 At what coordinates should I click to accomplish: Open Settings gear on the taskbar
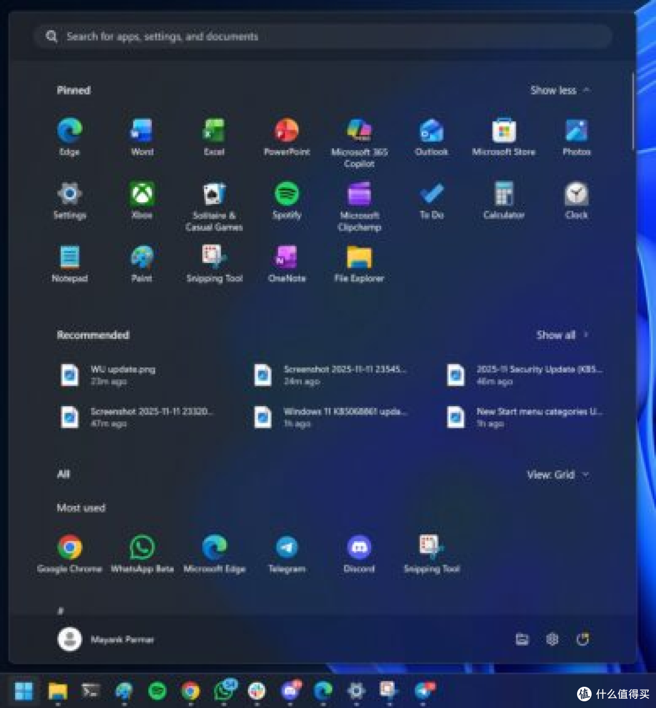356,690
